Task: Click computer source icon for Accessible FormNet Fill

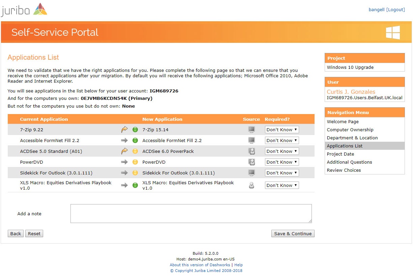Action: point(252,140)
